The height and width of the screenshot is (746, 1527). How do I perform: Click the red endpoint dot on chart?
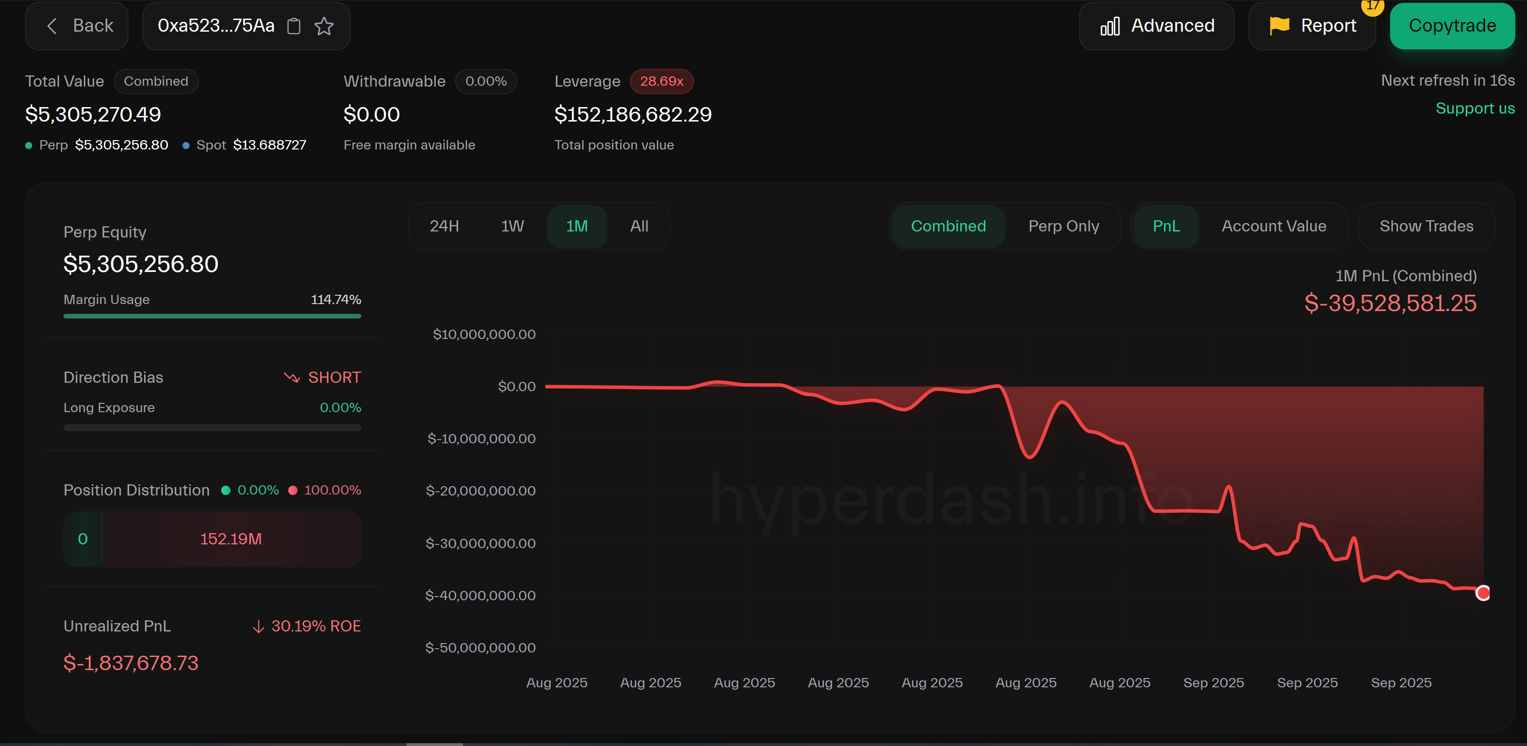1483,592
